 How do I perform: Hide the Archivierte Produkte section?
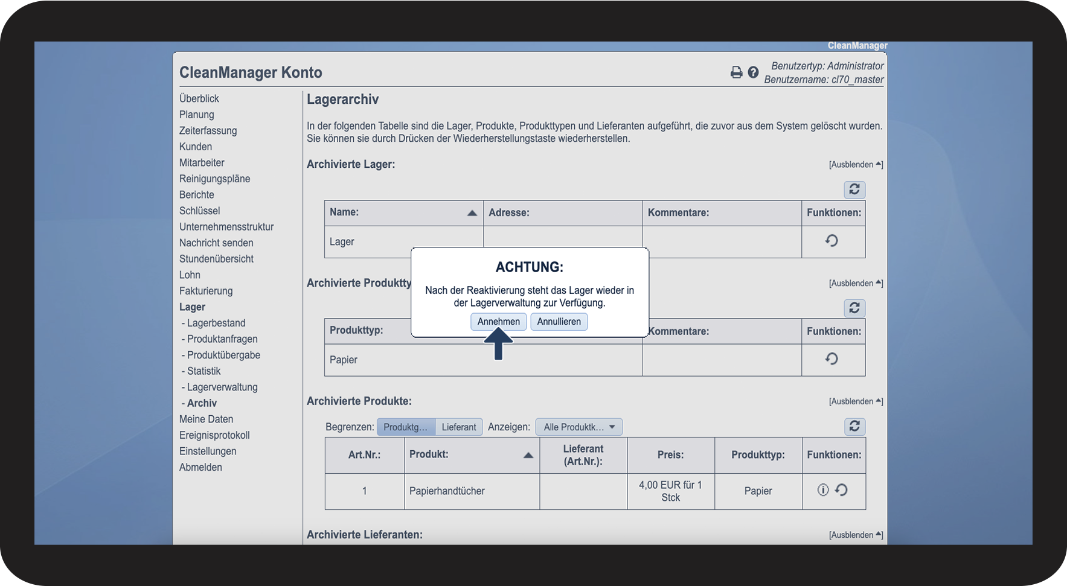(856, 402)
